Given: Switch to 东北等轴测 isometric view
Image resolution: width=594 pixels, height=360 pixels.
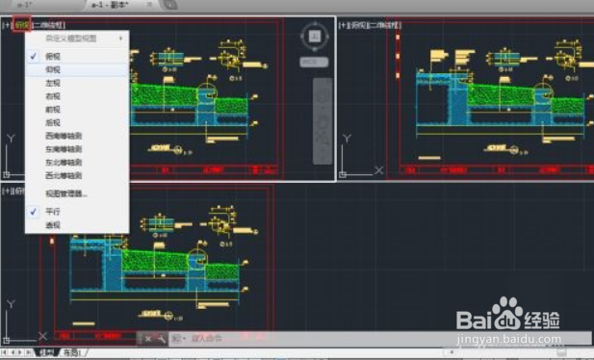Looking at the screenshot, I should click(x=77, y=163).
